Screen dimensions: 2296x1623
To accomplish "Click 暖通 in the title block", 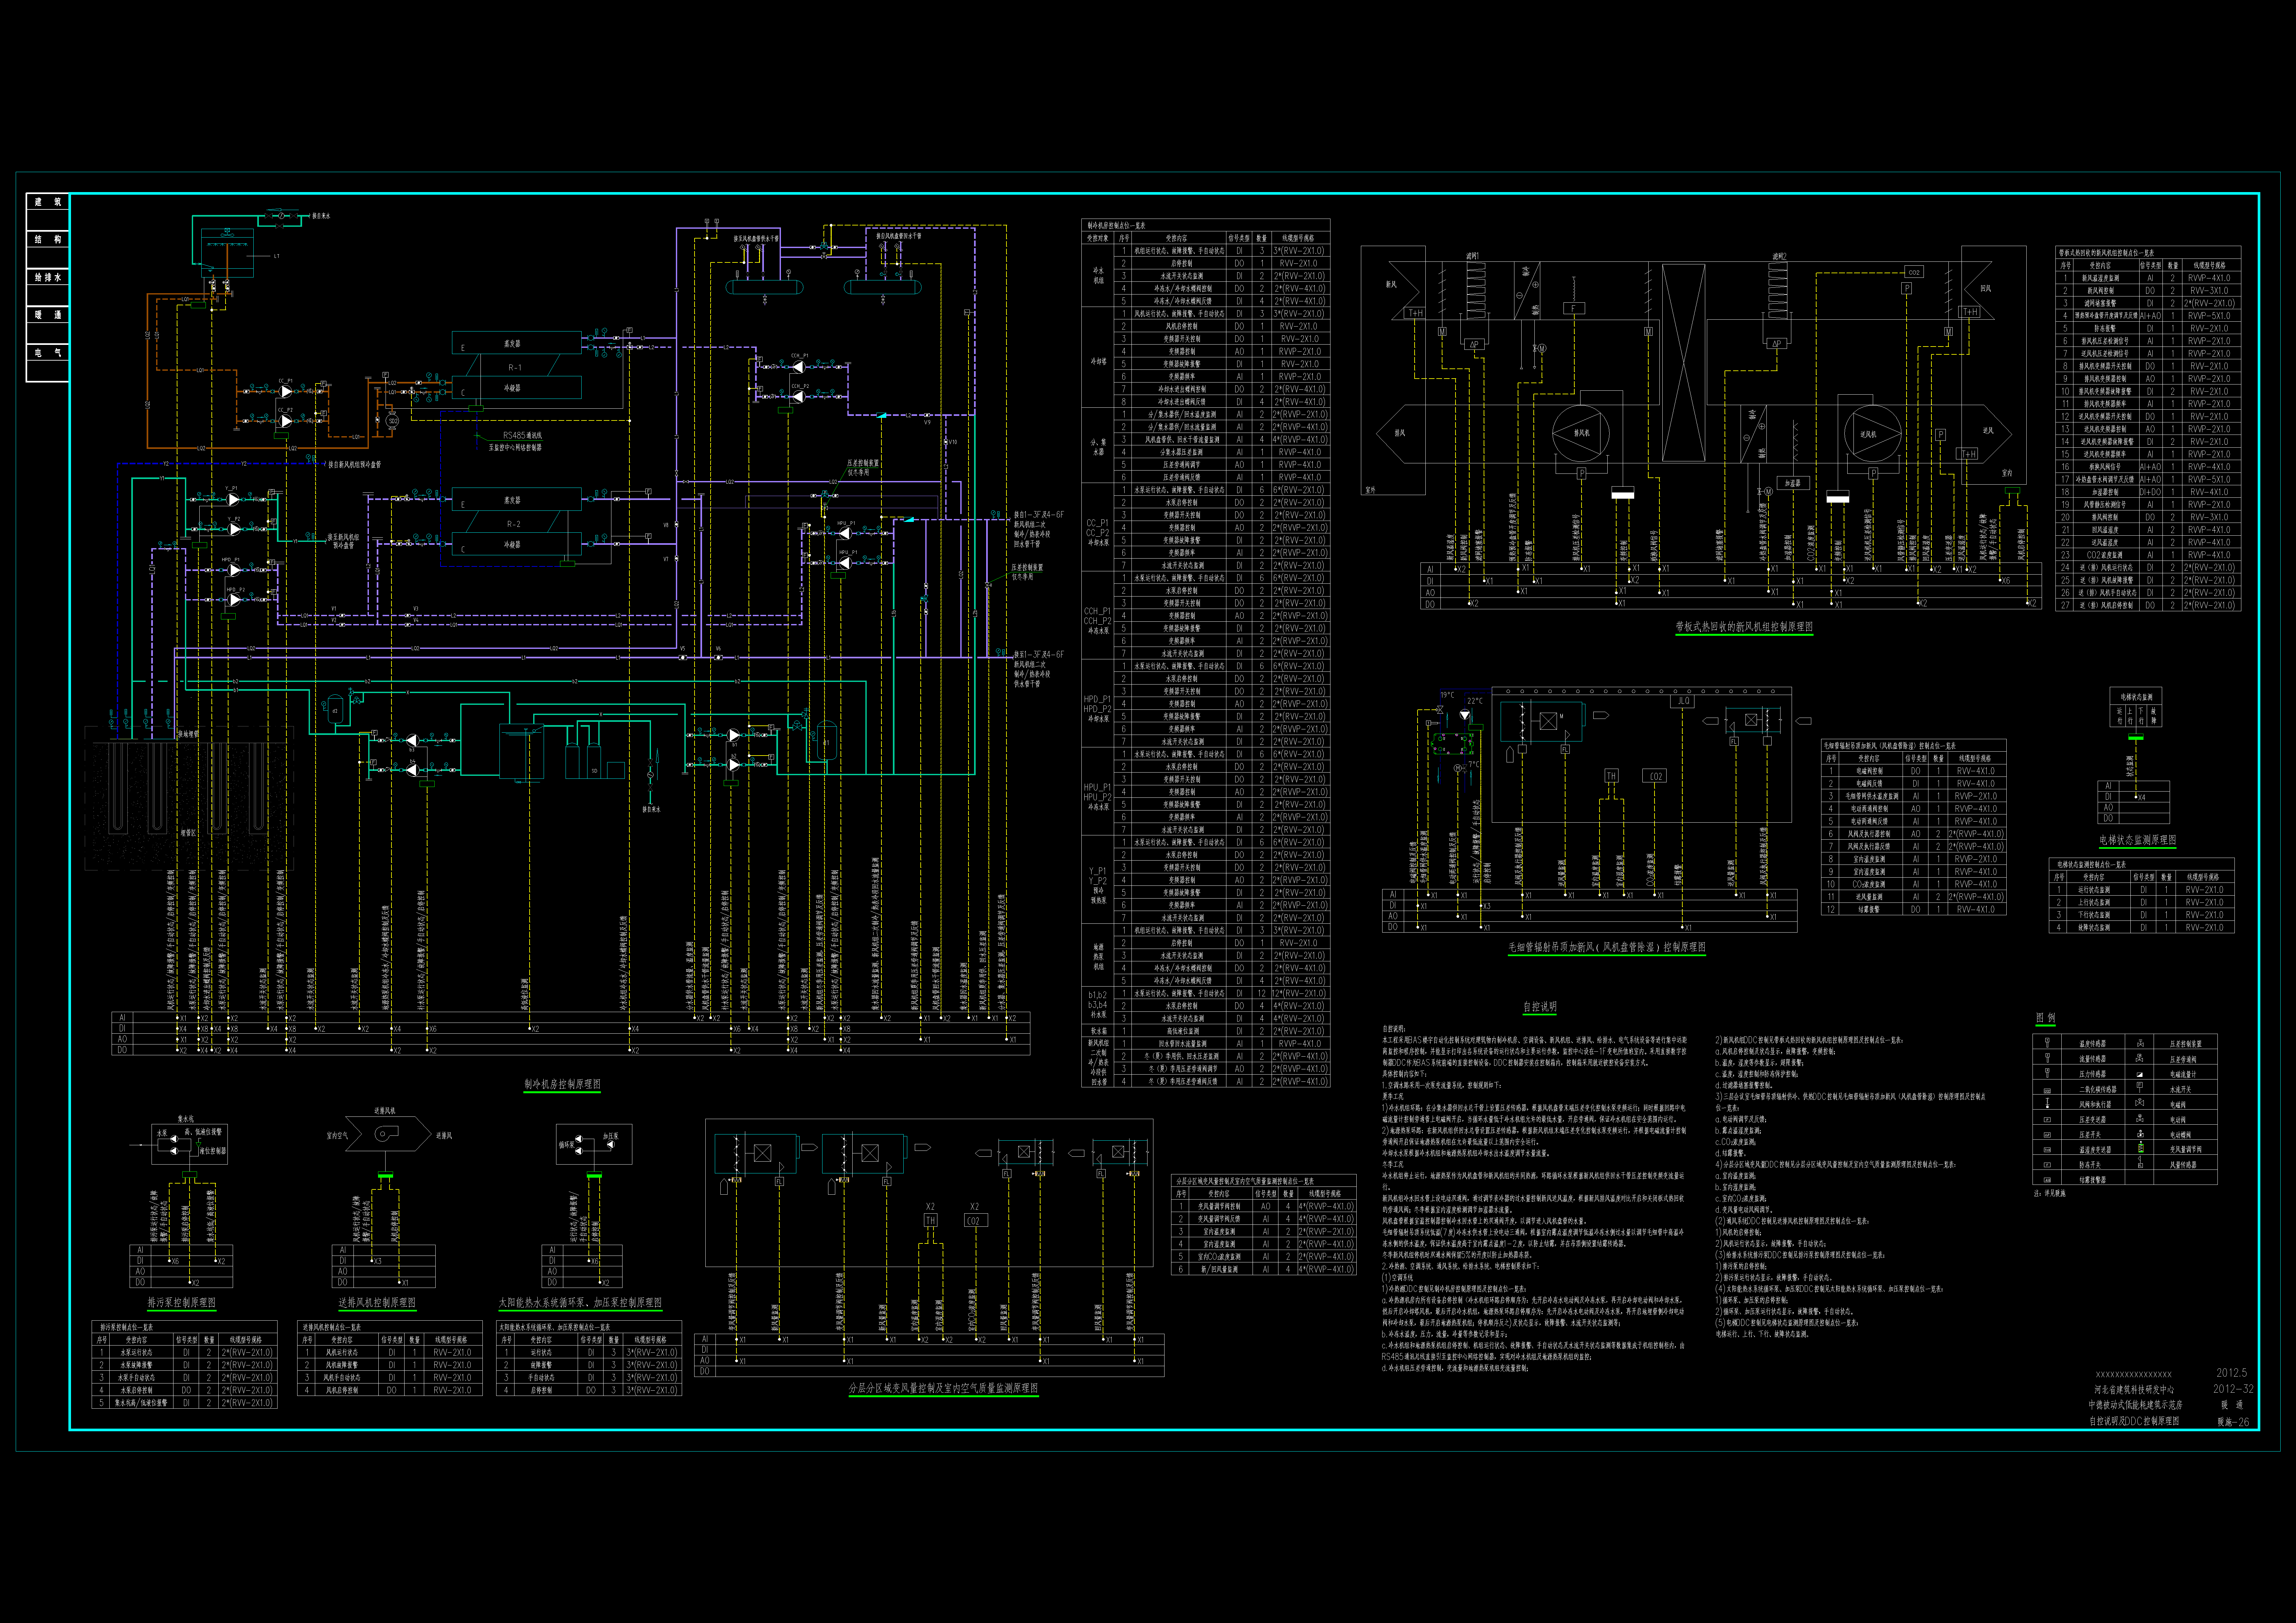I will (2232, 1405).
